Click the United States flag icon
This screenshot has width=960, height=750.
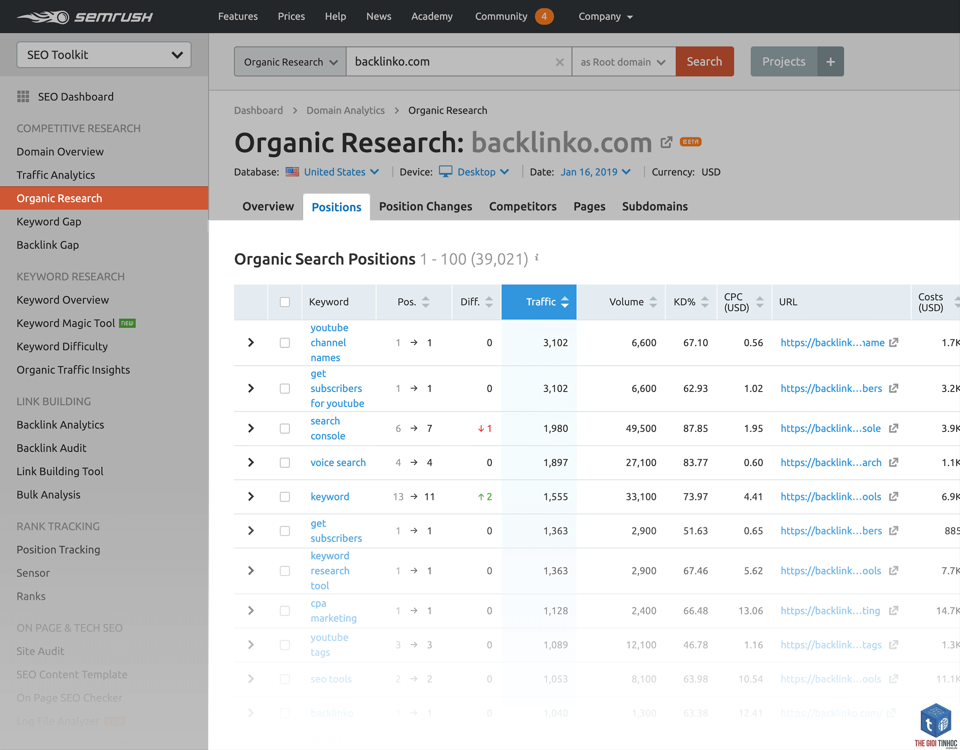[x=292, y=172]
